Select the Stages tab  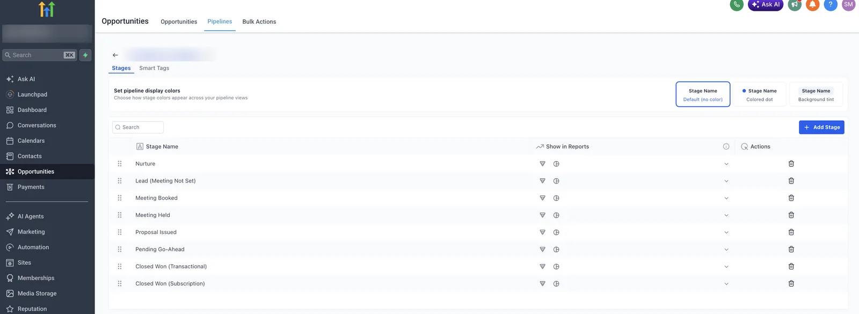pos(121,68)
